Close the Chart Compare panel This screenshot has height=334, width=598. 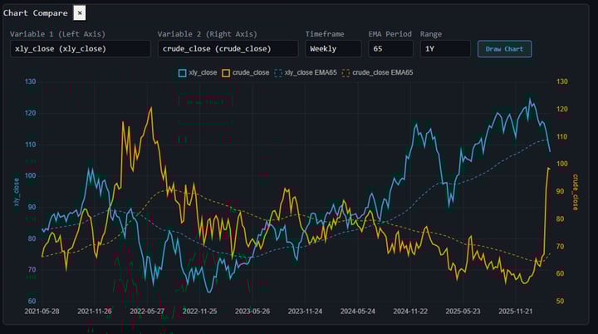point(80,13)
